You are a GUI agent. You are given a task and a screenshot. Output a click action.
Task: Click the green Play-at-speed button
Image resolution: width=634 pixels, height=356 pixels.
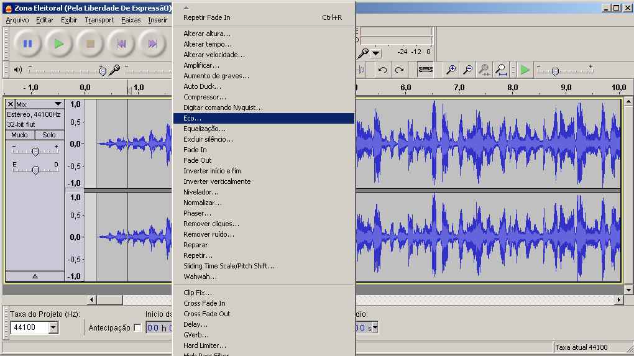525,70
